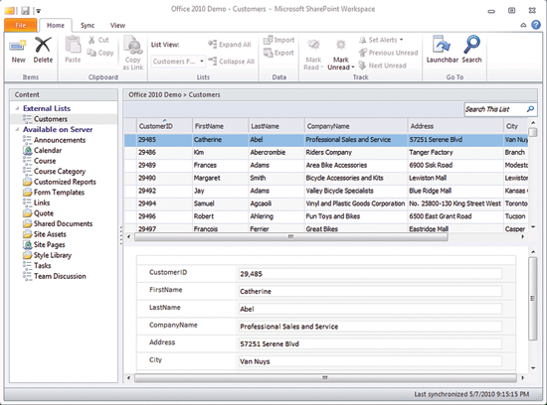Select the row for Riders Company
This screenshot has width=547, height=405.
tap(326, 152)
